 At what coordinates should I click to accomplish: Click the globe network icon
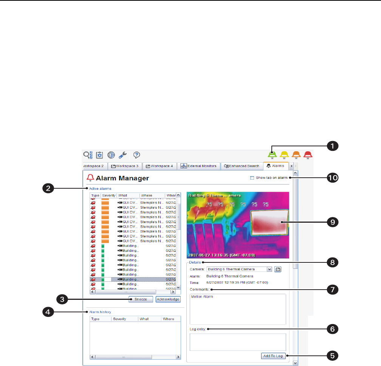pos(111,155)
